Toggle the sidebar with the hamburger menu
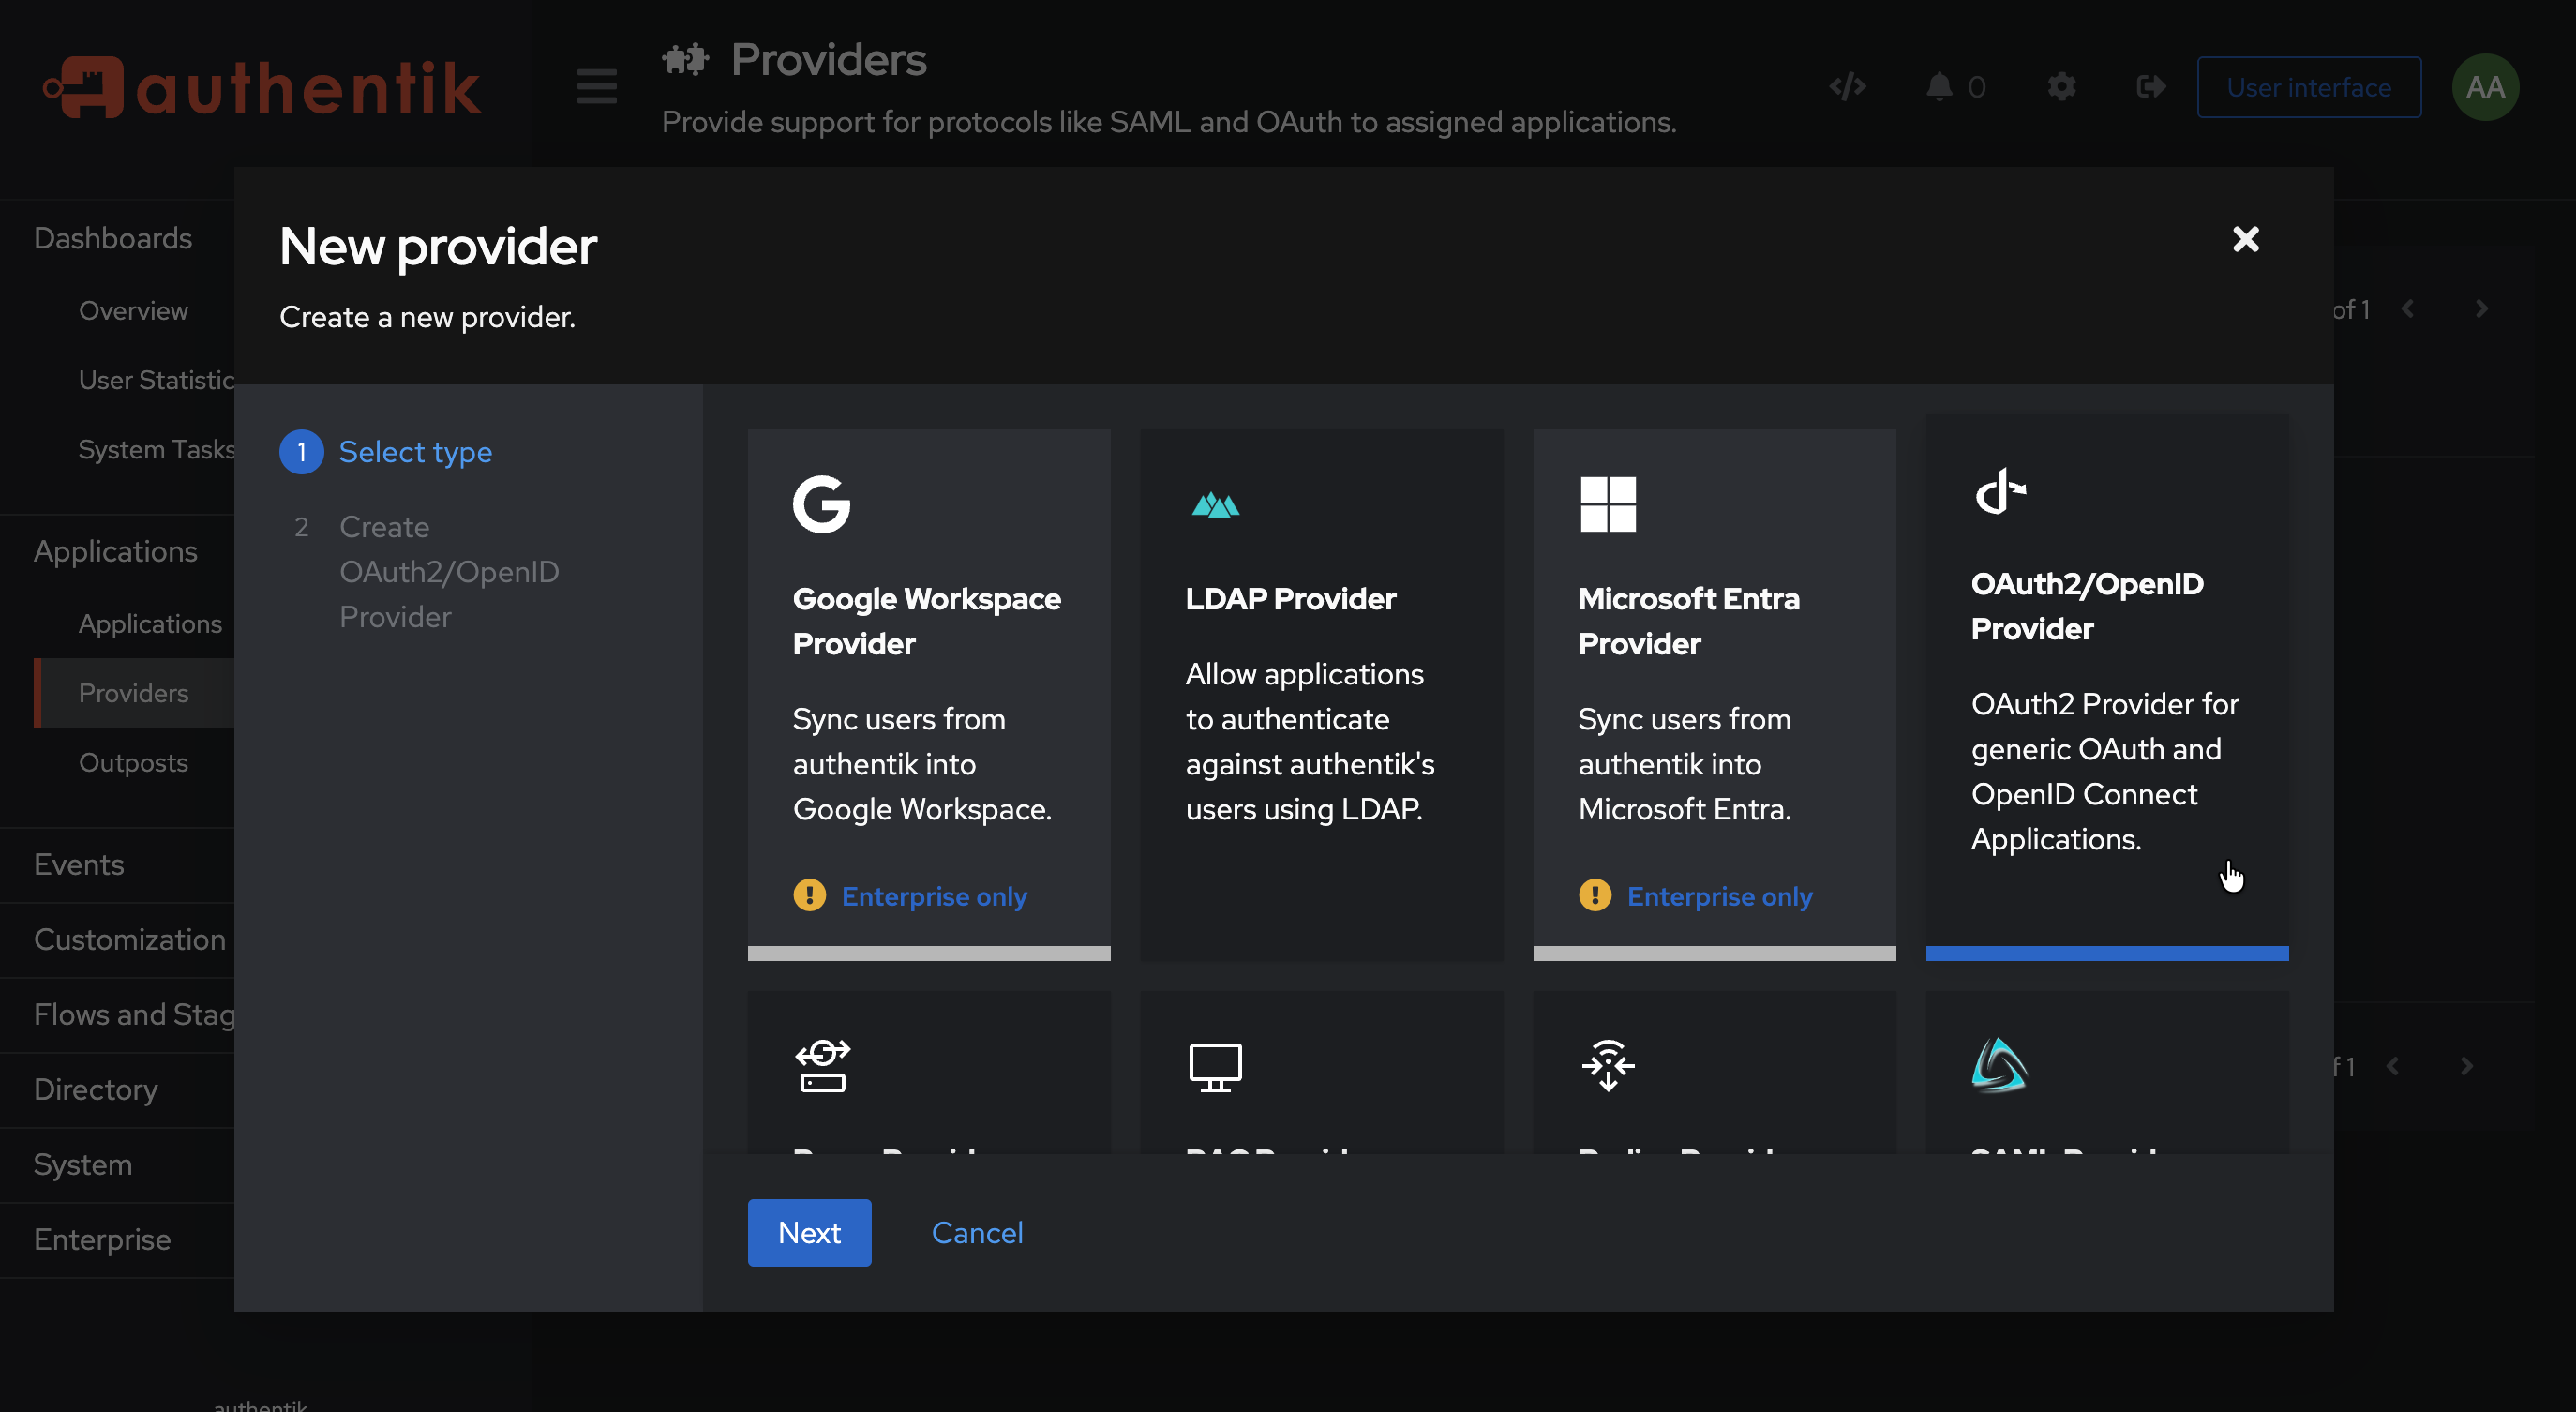The width and height of the screenshot is (2576, 1412). pos(596,87)
